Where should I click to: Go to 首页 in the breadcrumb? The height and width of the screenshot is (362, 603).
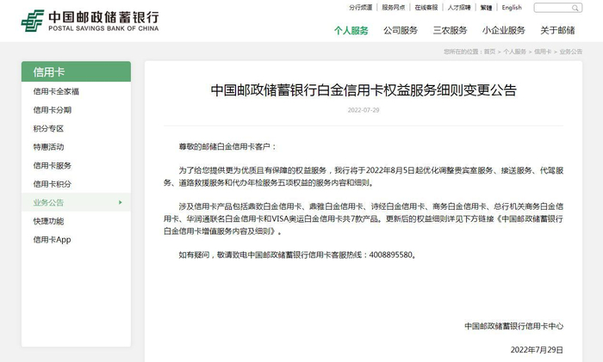point(489,52)
